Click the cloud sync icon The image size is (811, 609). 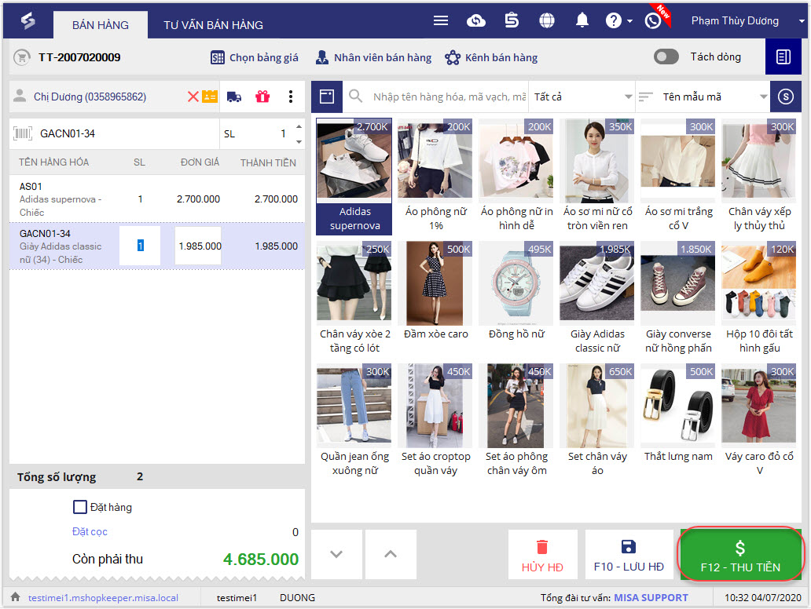click(476, 20)
